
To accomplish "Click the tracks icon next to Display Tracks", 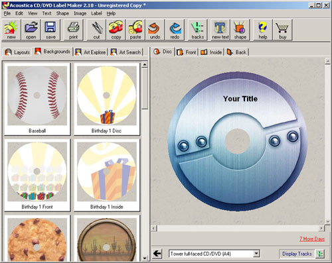I will pyautogui.click(x=319, y=254).
